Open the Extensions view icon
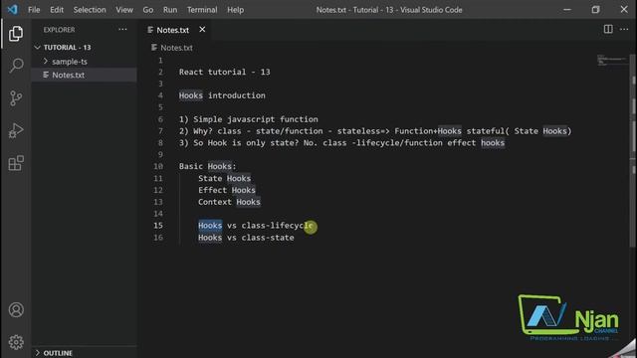 point(16,163)
